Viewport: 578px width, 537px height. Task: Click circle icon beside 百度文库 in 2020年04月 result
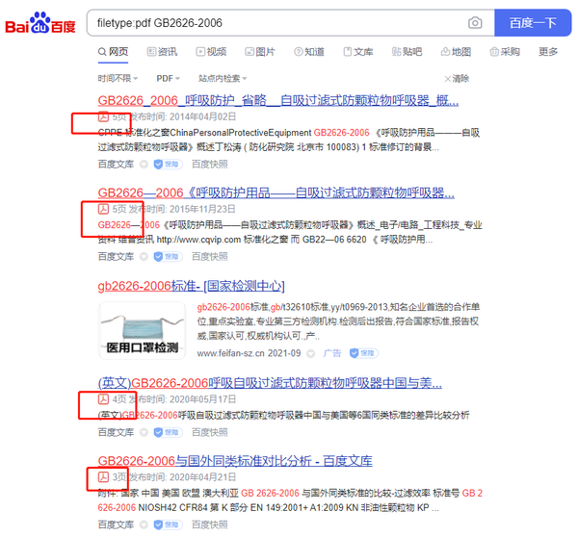[x=144, y=524]
